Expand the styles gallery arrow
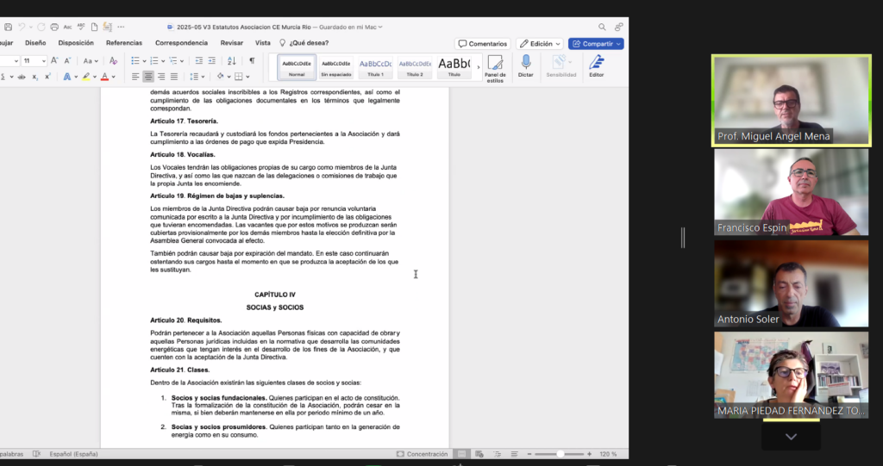The width and height of the screenshot is (883, 466). [x=477, y=67]
